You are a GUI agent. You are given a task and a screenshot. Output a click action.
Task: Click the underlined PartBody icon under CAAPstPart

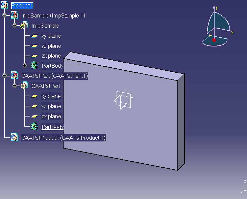pyautogui.click(x=34, y=127)
